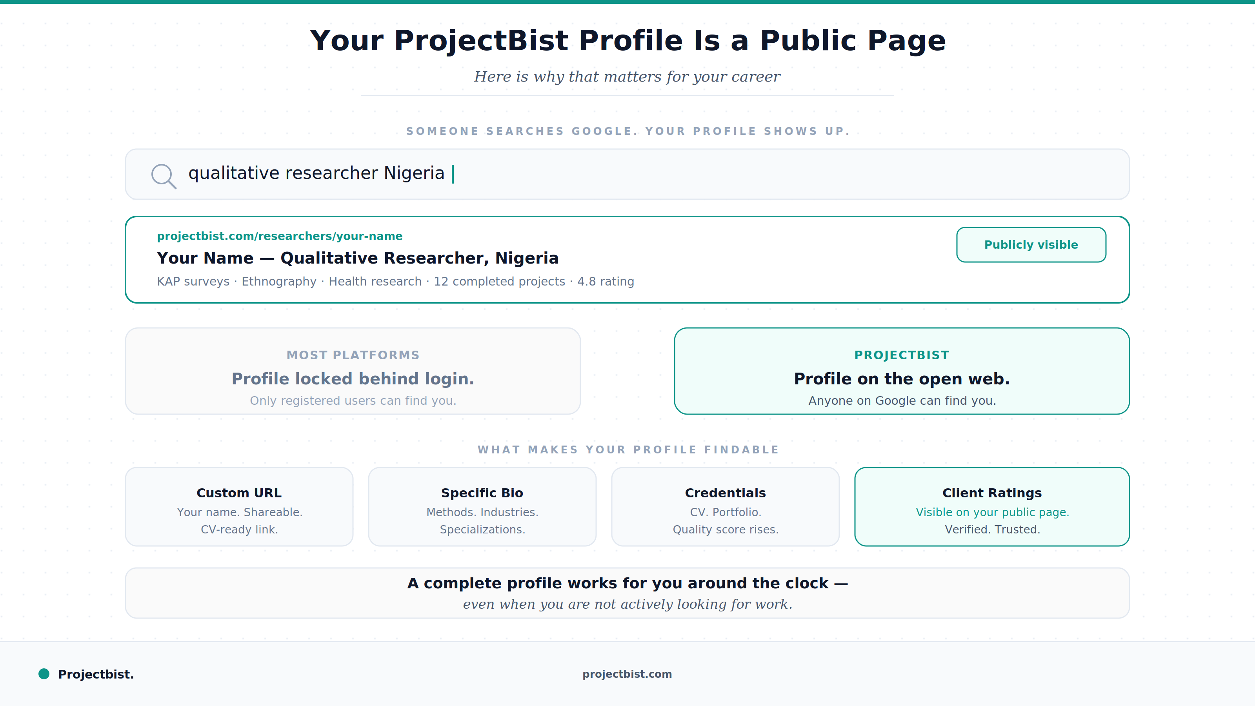Viewport: 1255px width, 706px height.
Task: Click the 'Here is why that matters' subtitle
Action: click(627, 77)
